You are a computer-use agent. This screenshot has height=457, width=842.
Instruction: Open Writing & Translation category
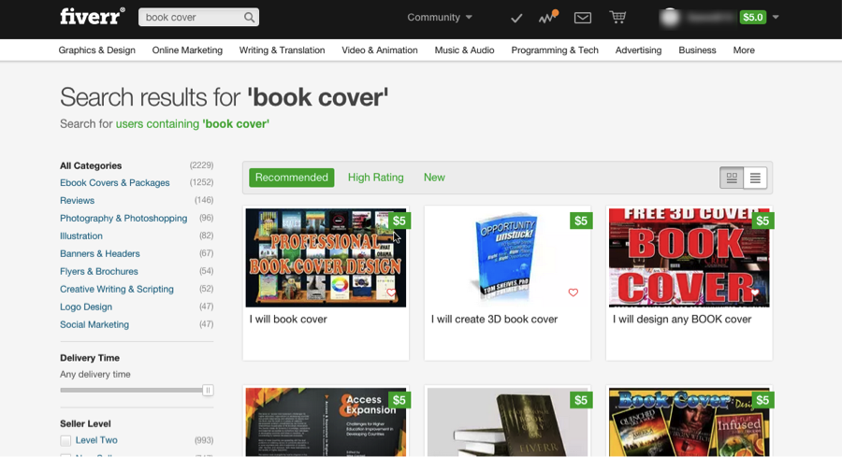pyautogui.click(x=282, y=50)
